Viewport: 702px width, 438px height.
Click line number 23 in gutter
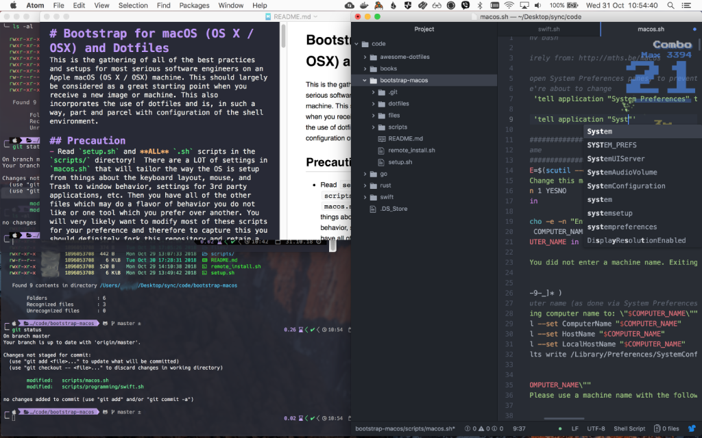pos(509,262)
